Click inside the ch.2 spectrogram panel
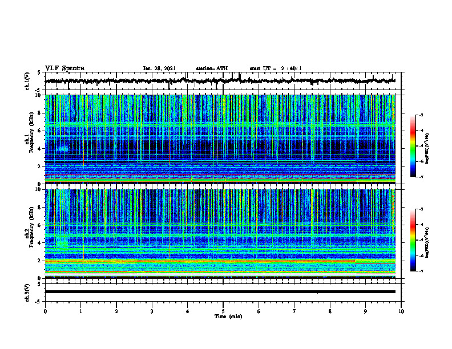Screen dimensions: 452x349 220,234
